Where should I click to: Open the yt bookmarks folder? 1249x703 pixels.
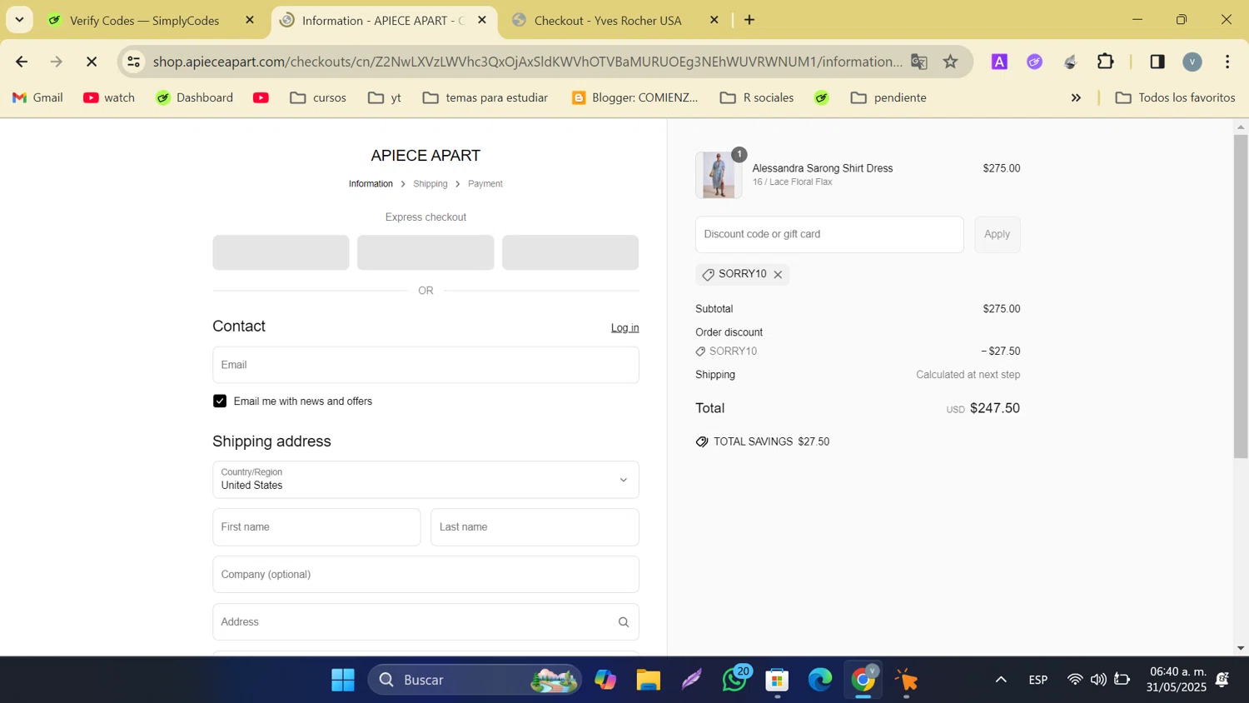coord(385,97)
